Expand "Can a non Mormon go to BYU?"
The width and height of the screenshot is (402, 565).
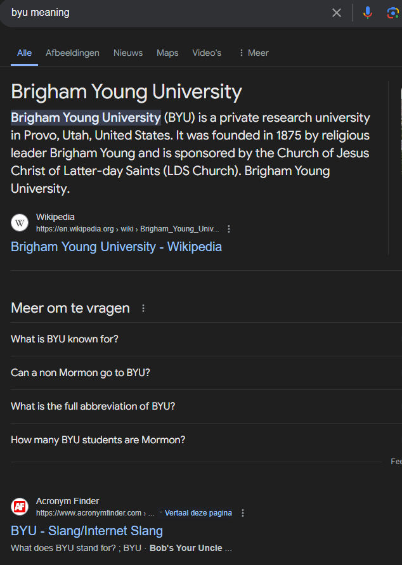coord(207,373)
